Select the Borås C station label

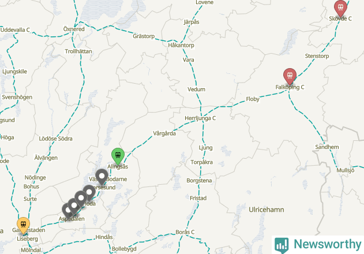[x=185, y=232]
